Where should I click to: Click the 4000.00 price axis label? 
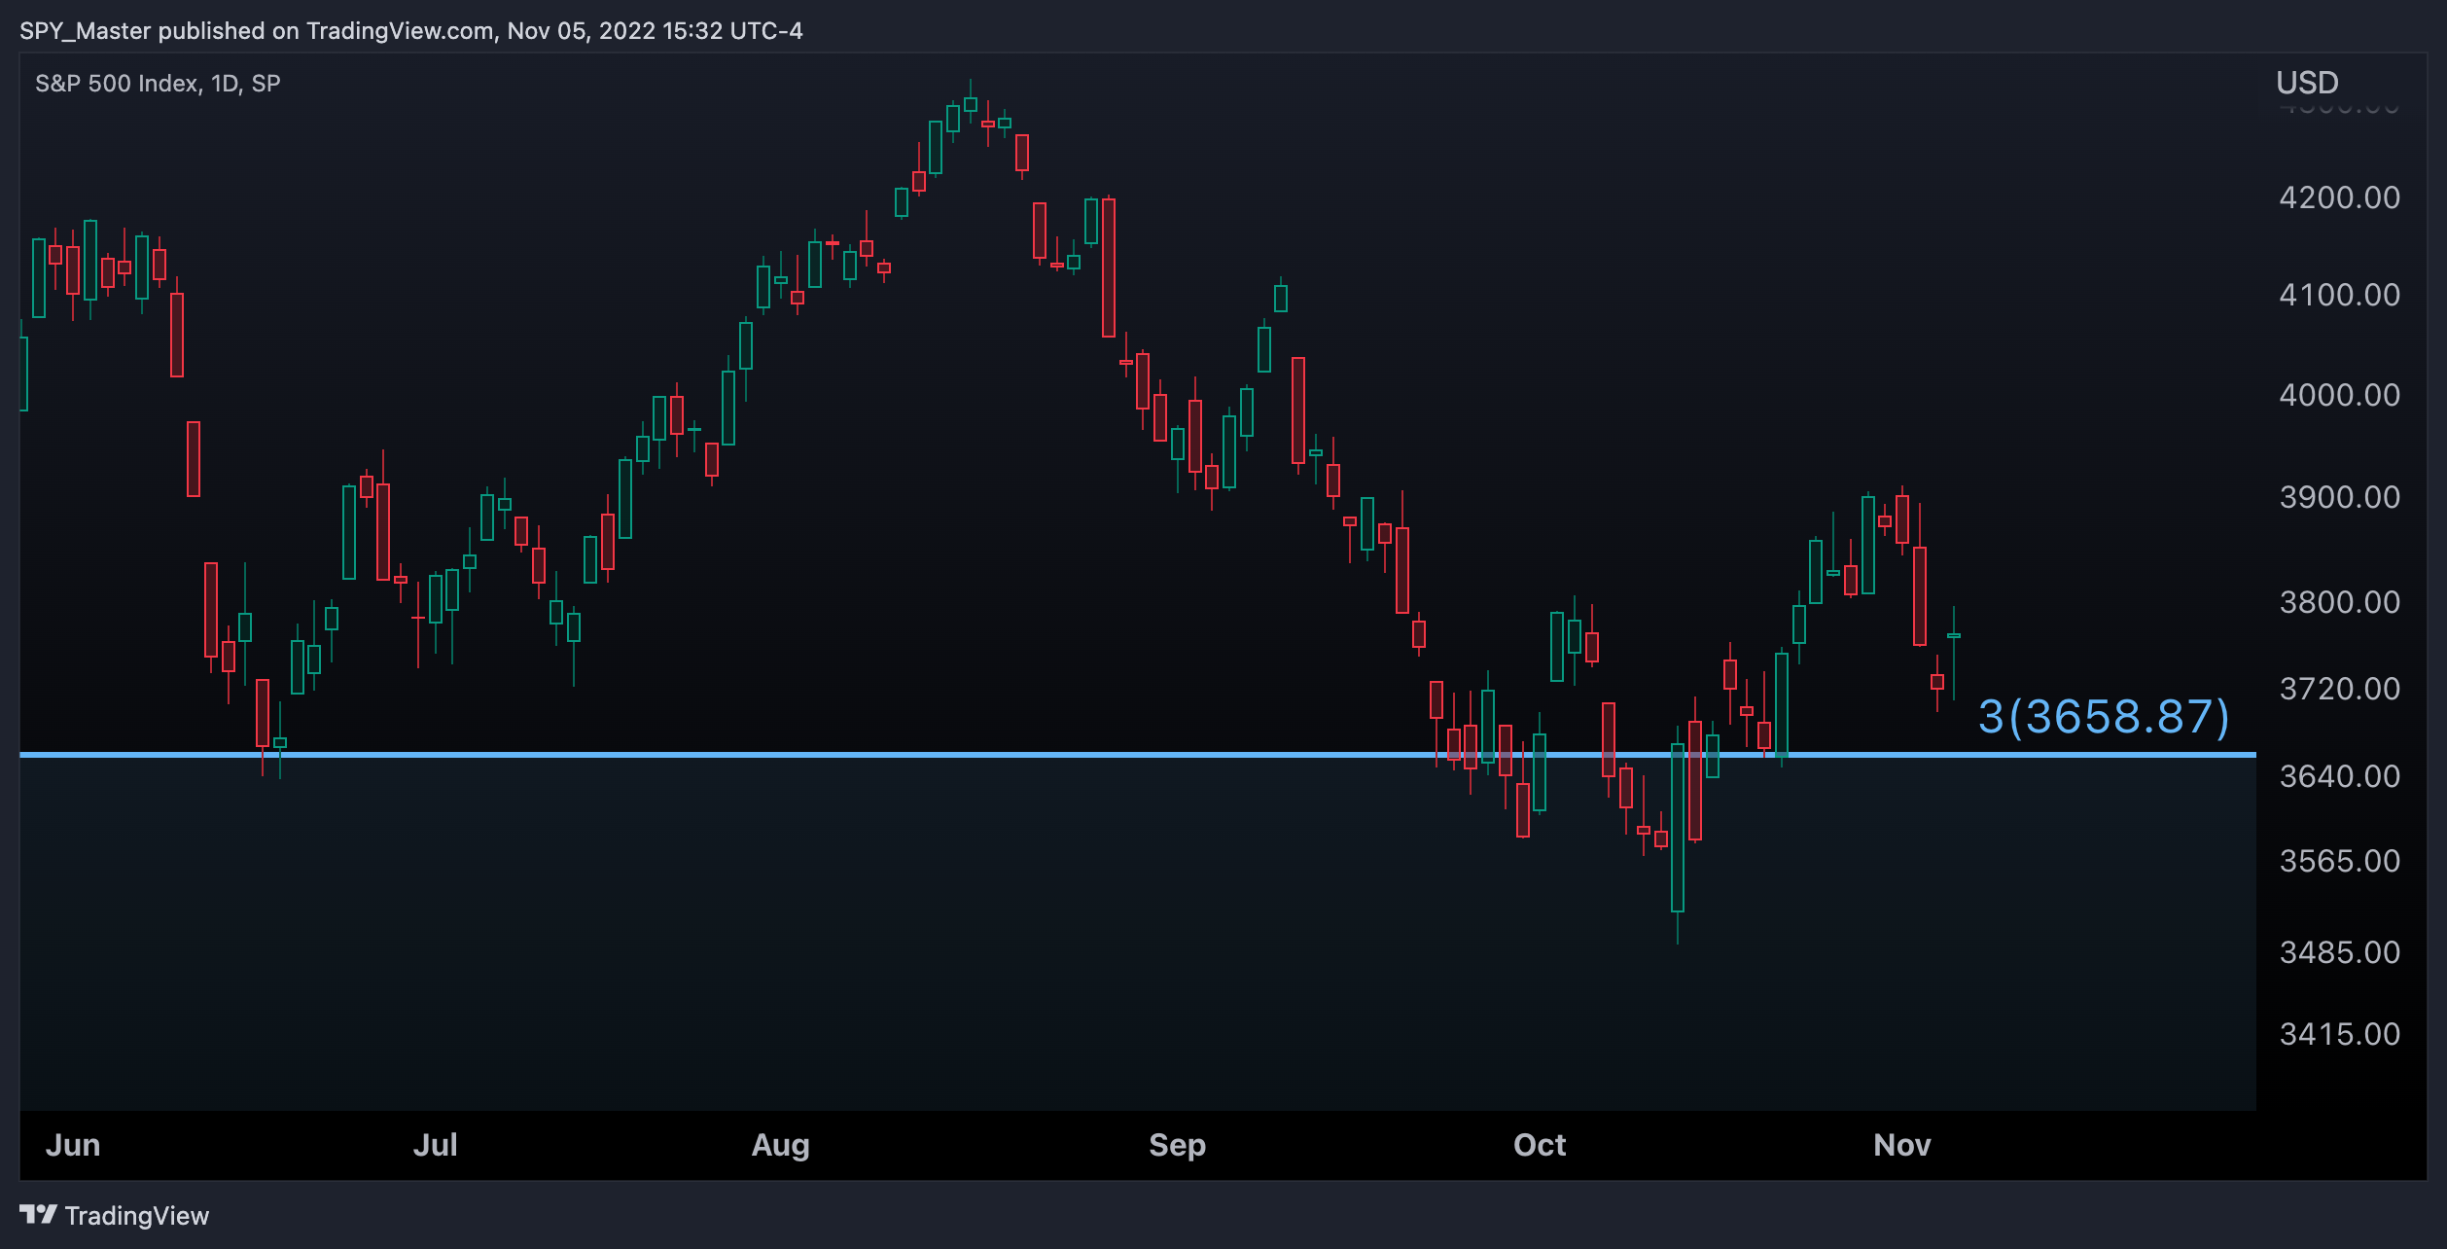pyautogui.click(x=2340, y=396)
